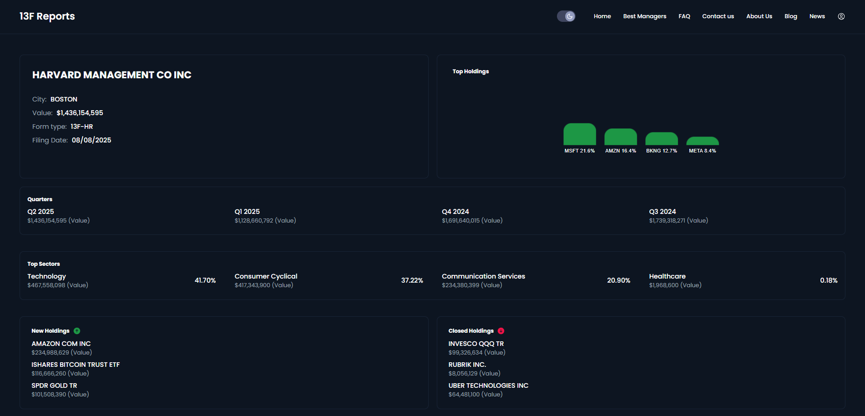Click the filing date 08/08/2025
This screenshot has height=416, width=865.
click(x=91, y=140)
